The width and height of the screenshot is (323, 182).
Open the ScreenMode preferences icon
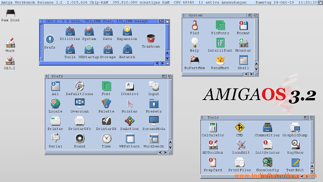coord(154,121)
